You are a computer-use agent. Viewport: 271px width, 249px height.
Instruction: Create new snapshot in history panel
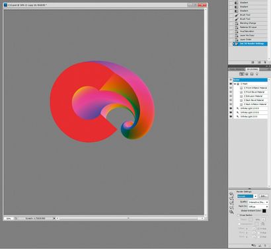(x=259, y=62)
